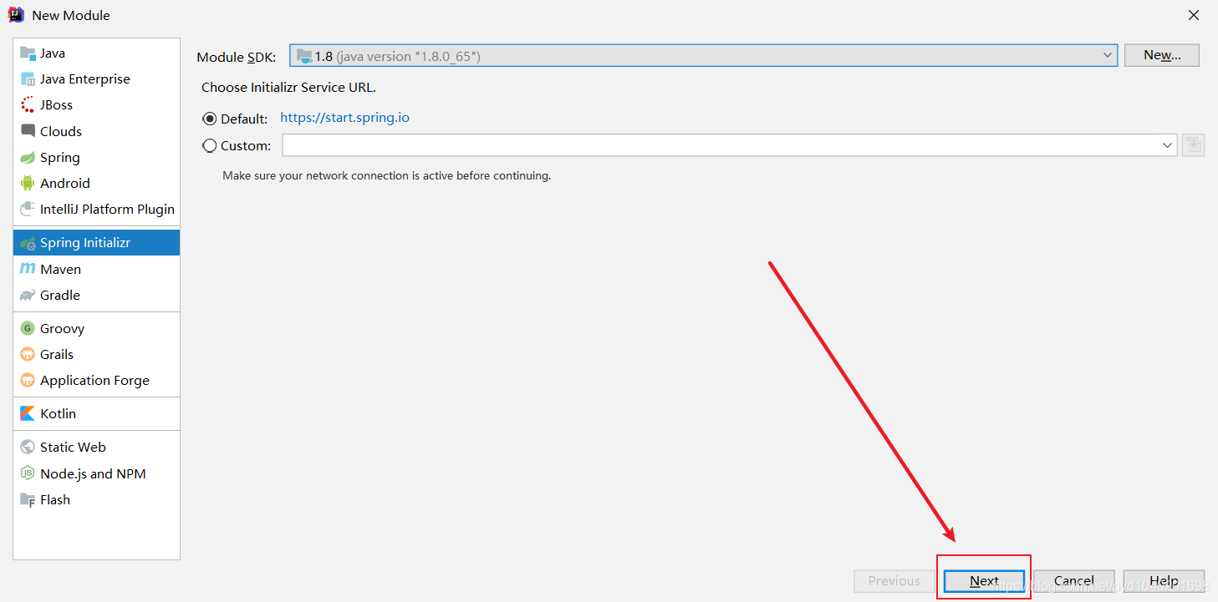Click 'Choose Initializr Service URL.' text

coord(288,88)
